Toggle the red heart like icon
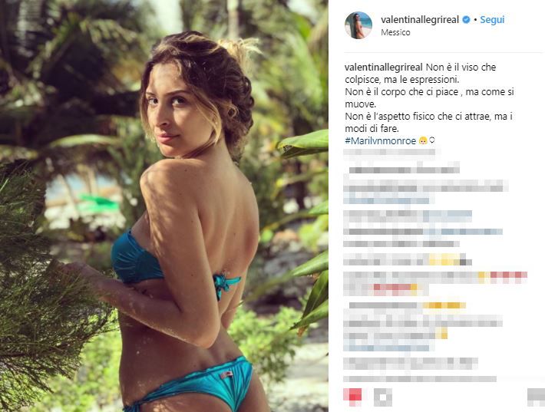545x412 pixels. 352,397
